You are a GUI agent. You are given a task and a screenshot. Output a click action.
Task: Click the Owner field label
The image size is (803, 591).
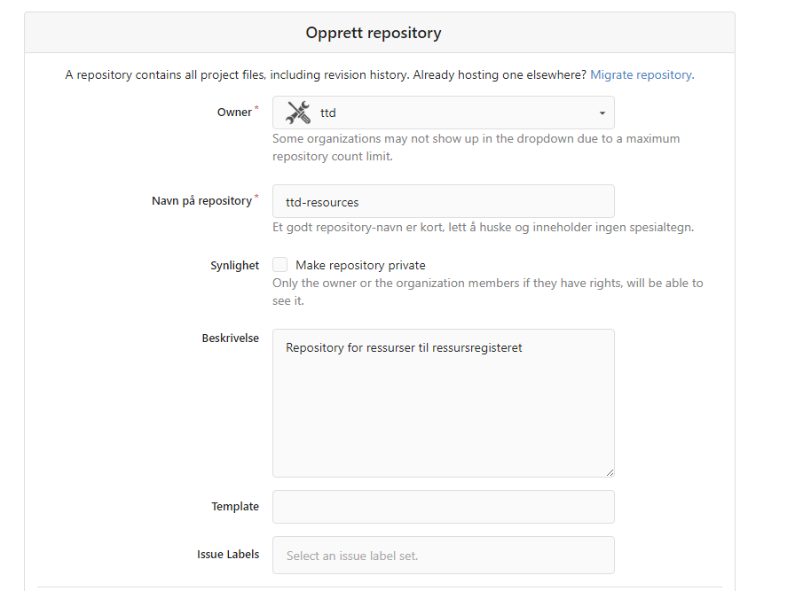point(234,113)
